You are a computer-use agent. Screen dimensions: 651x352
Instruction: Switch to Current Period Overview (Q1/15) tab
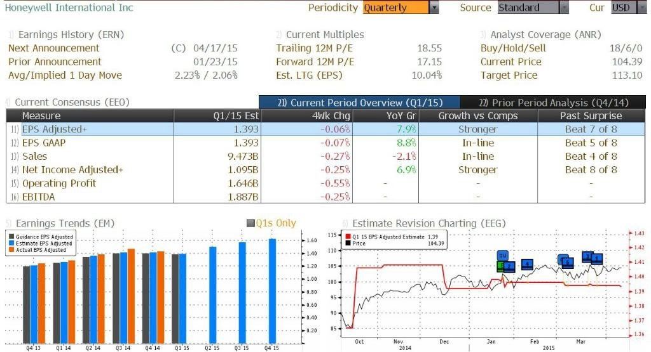coord(360,102)
